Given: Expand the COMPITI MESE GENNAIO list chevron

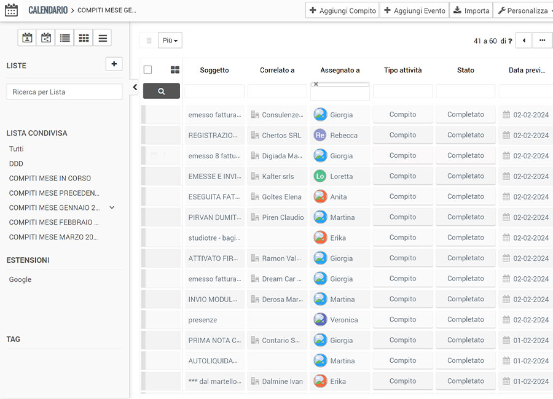Looking at the screenshot, I should (112, 207).
